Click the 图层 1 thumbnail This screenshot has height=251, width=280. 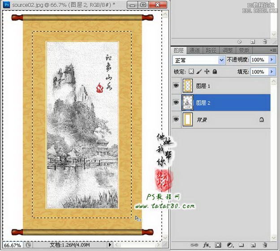coord(188,86)
